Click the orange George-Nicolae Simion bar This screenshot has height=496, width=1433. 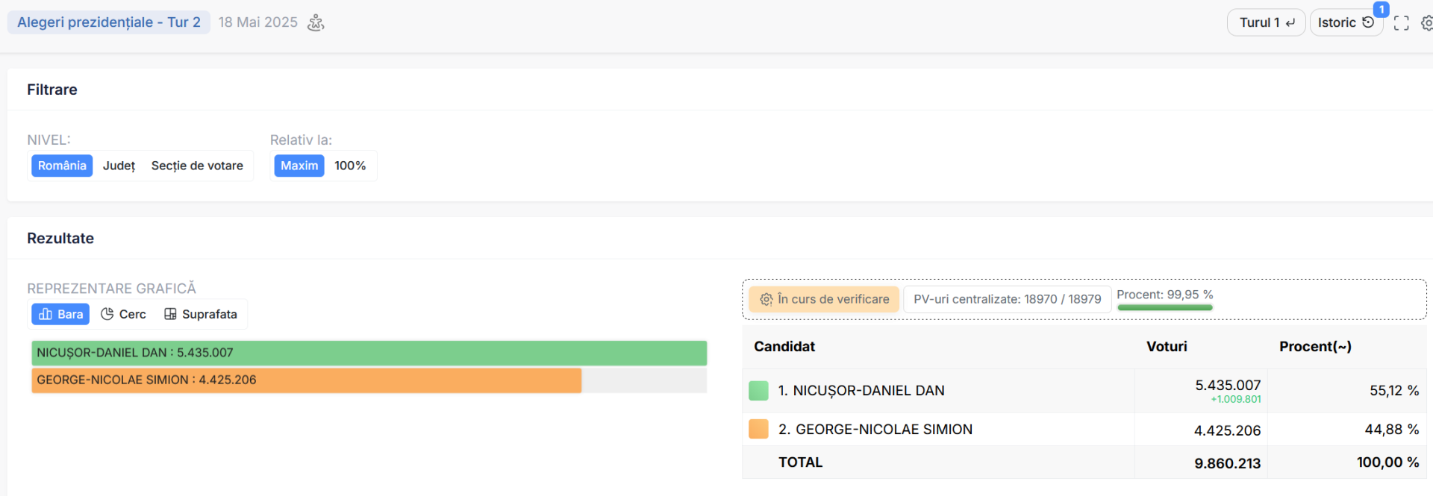[306, 380]
